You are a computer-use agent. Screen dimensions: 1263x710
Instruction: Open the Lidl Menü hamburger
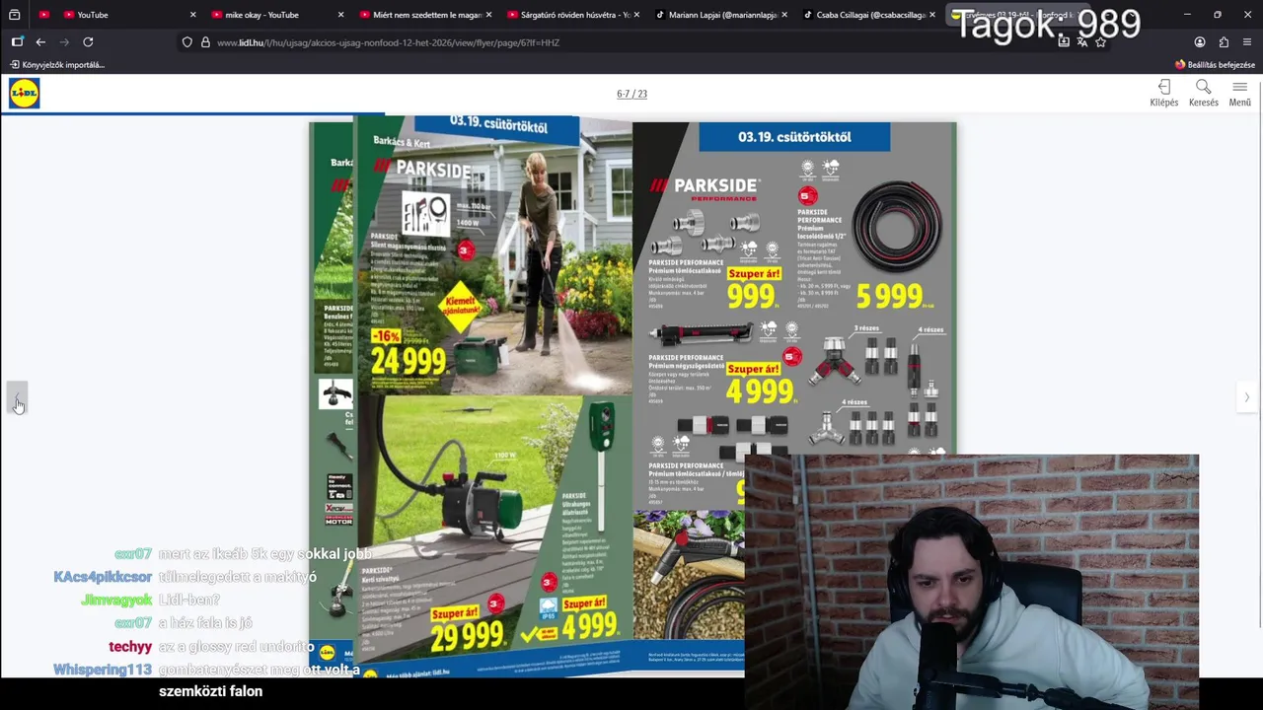[x=1240, y=94]
